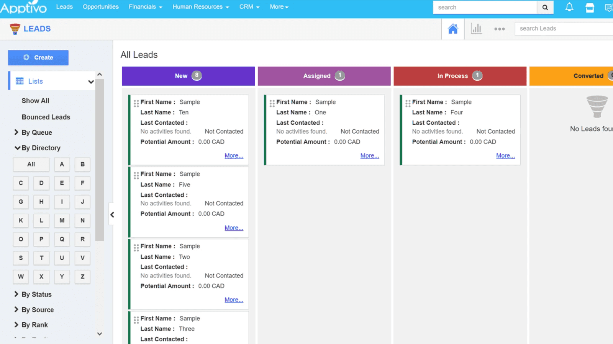Open the notifications bell
Image resolution: width=613 pixels, height=344 pixels.
(x=569, y=7)
